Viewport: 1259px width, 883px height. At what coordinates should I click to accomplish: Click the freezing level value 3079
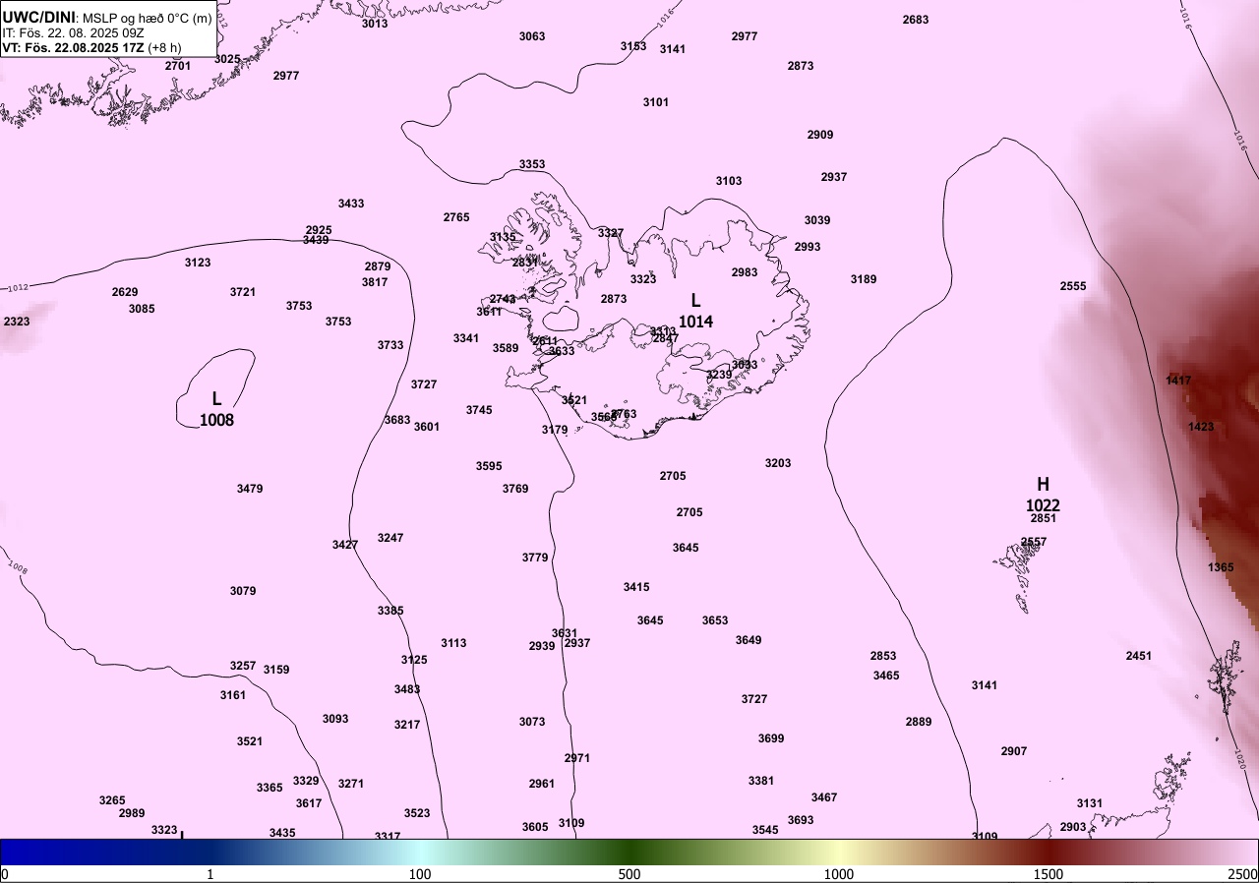click(x=243, y=591)
